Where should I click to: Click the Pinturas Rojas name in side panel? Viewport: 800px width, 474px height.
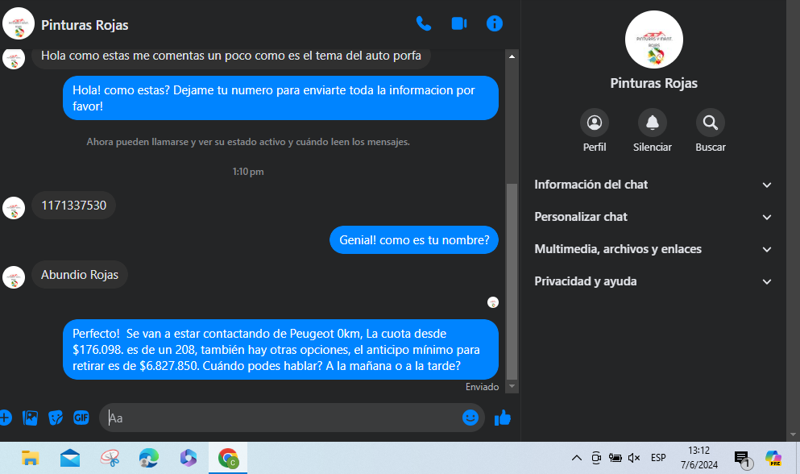click(x=653, y=83)
